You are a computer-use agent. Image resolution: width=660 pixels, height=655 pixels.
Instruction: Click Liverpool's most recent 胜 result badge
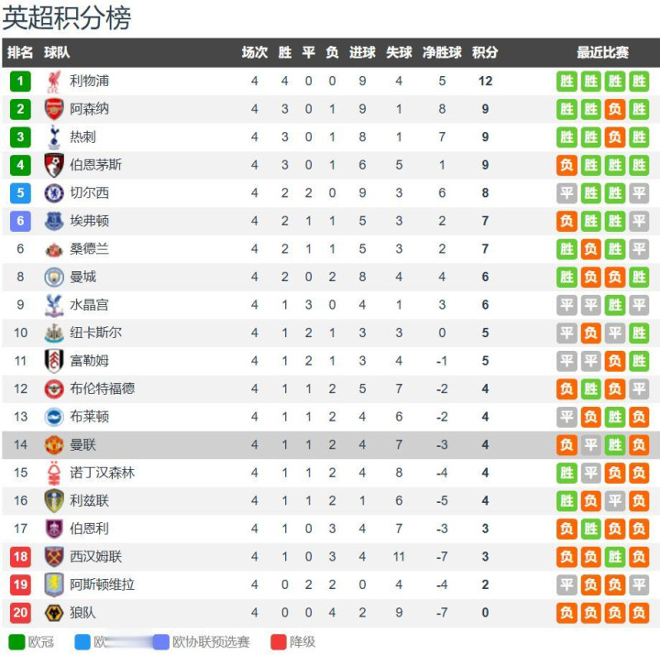point(639,82)
